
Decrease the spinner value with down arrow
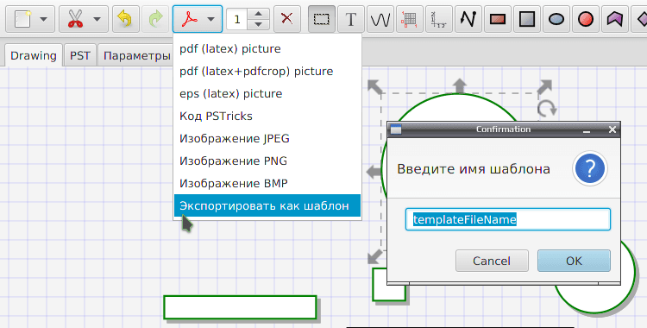coord(259,24)
